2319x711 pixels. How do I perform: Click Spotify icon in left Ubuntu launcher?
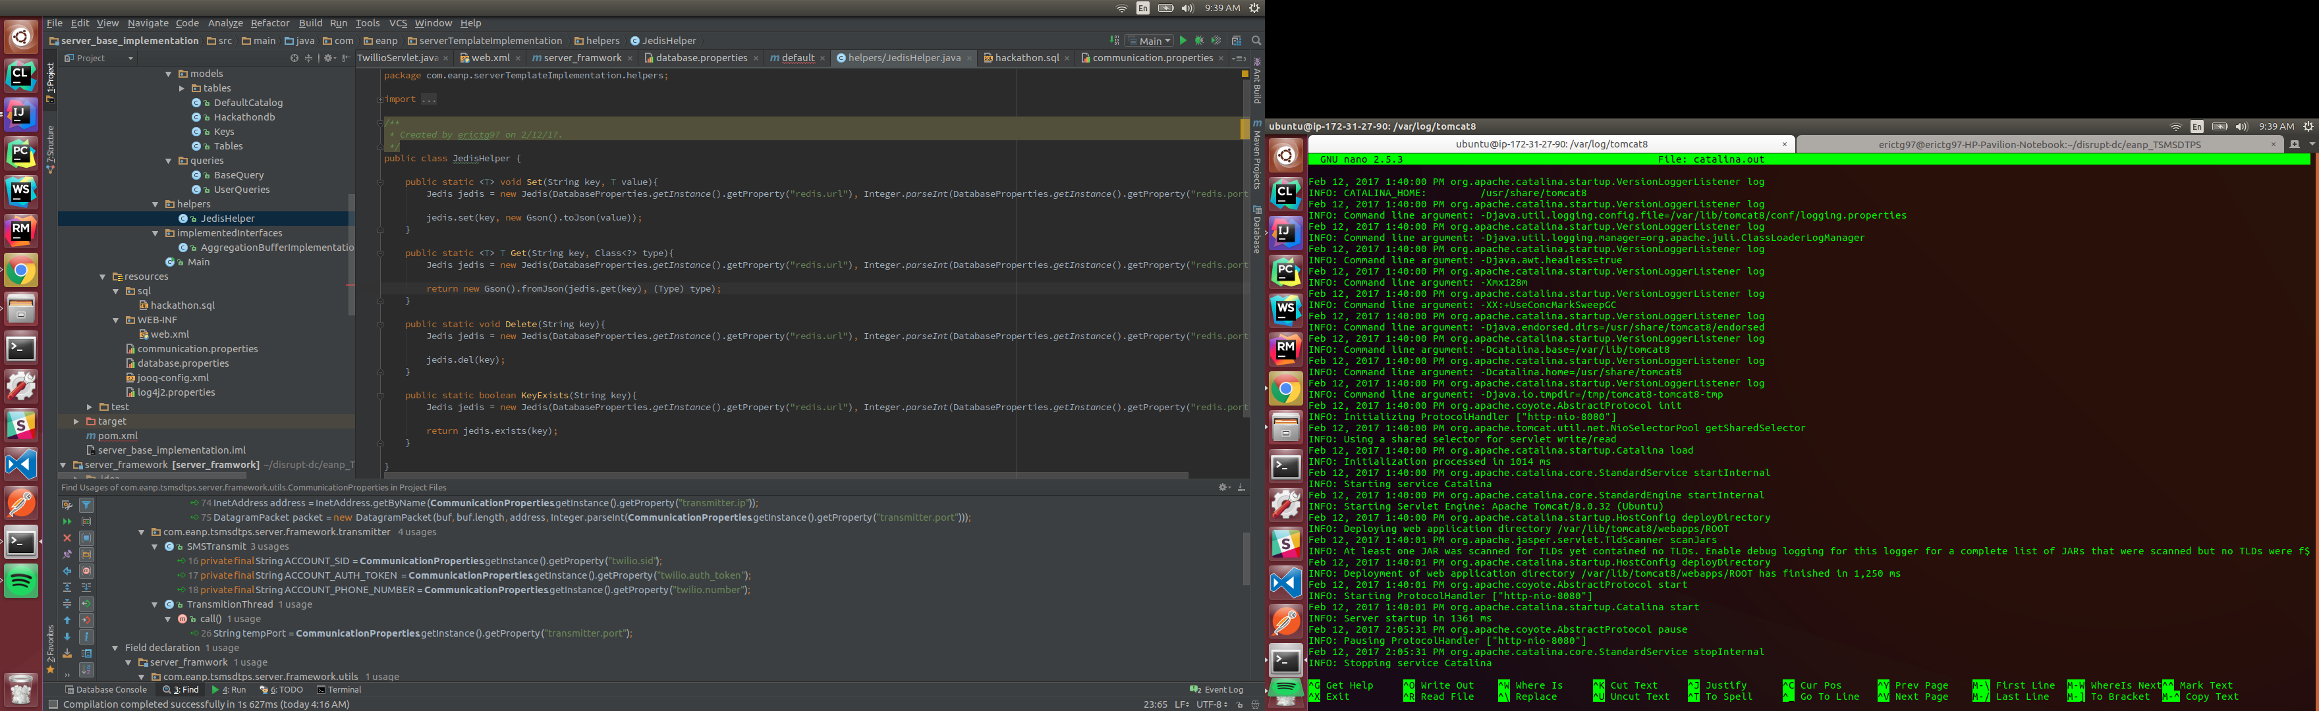pyautogui.click(x=20, y=581)
